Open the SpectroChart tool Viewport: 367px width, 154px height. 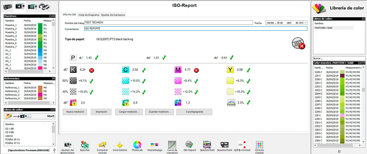(x=207, y=146)
